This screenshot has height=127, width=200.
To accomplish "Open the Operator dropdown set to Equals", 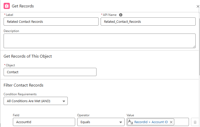I will click(101, 122).
